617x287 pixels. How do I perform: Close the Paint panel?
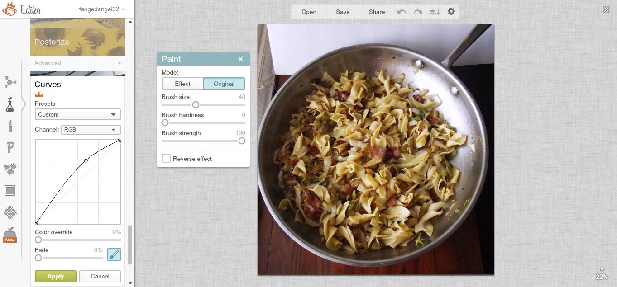point(241,59)
